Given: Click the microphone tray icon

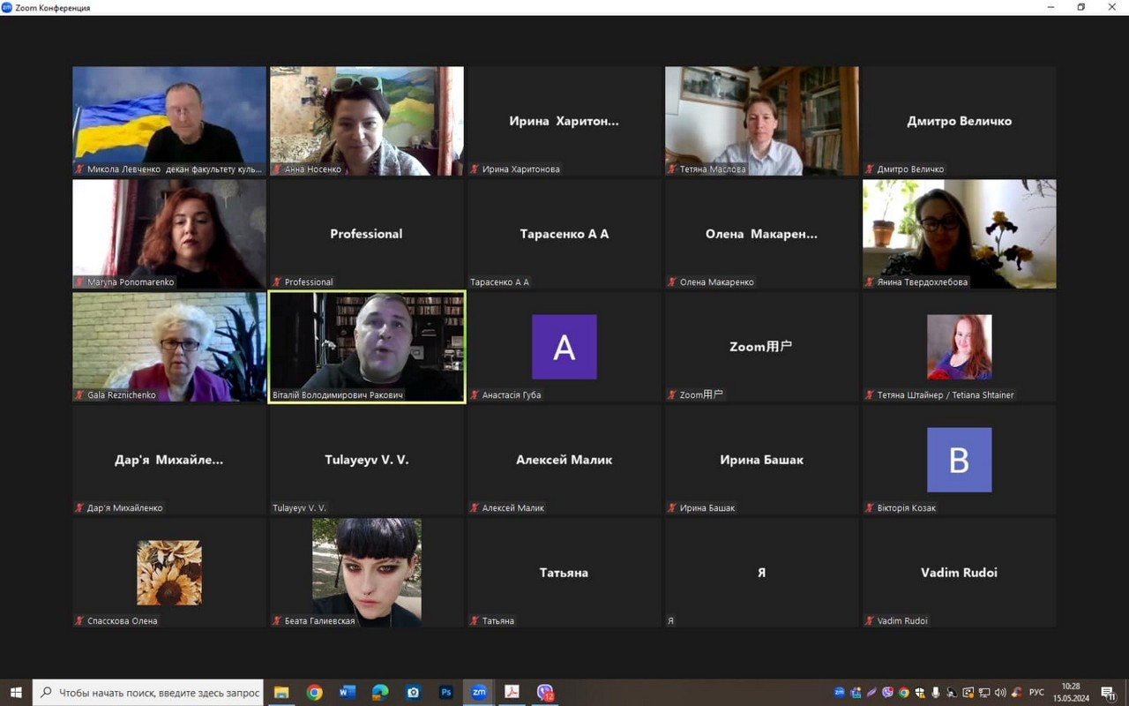Looking at the screenshot, I should 936,693.
